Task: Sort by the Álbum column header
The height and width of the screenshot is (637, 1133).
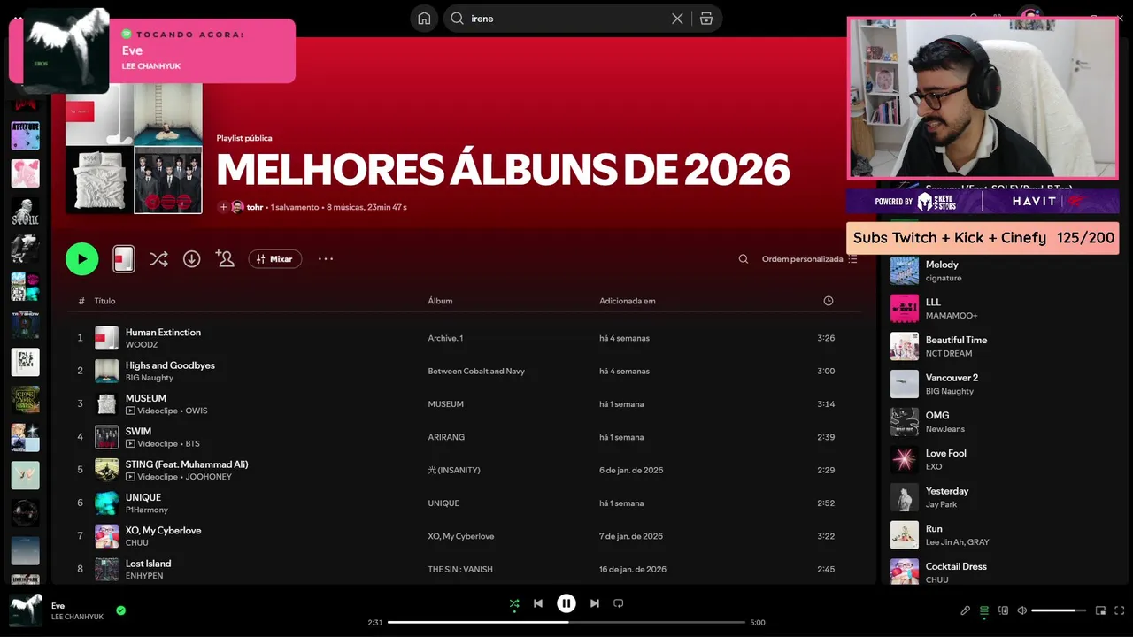Action: (x=440, y=301)
